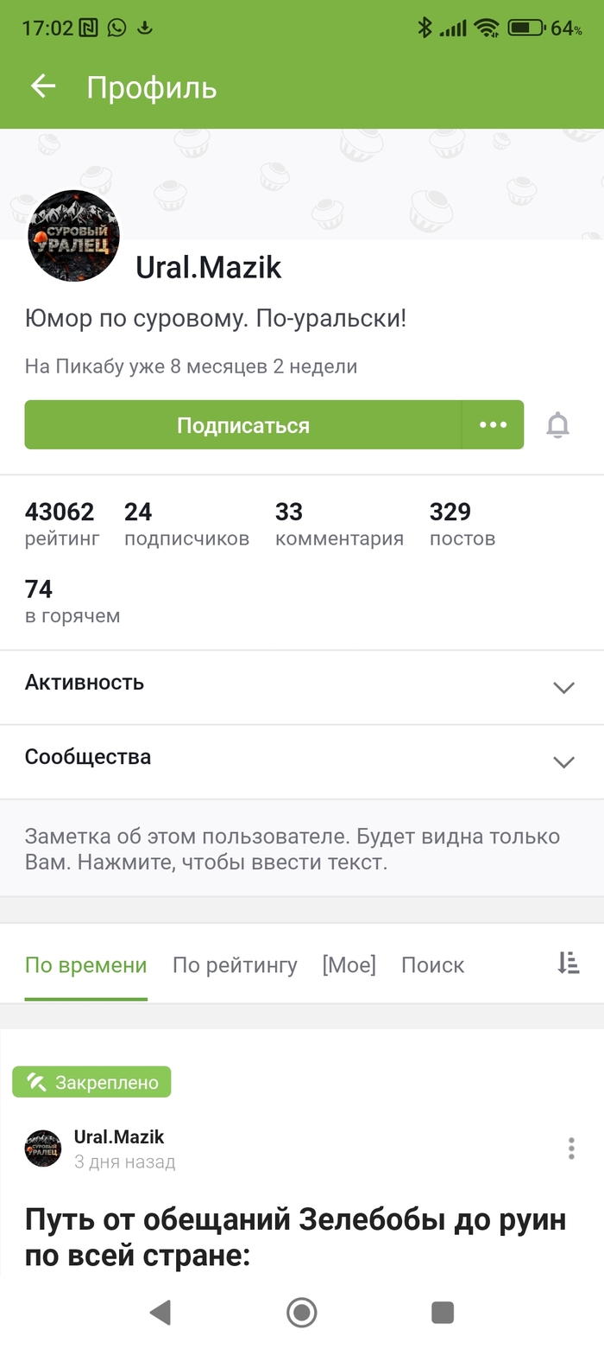This screenshot has height=1349, width=604.
Task: Toggle the notification bell for Ural.Mazik
Action: [x=558, y=425]
